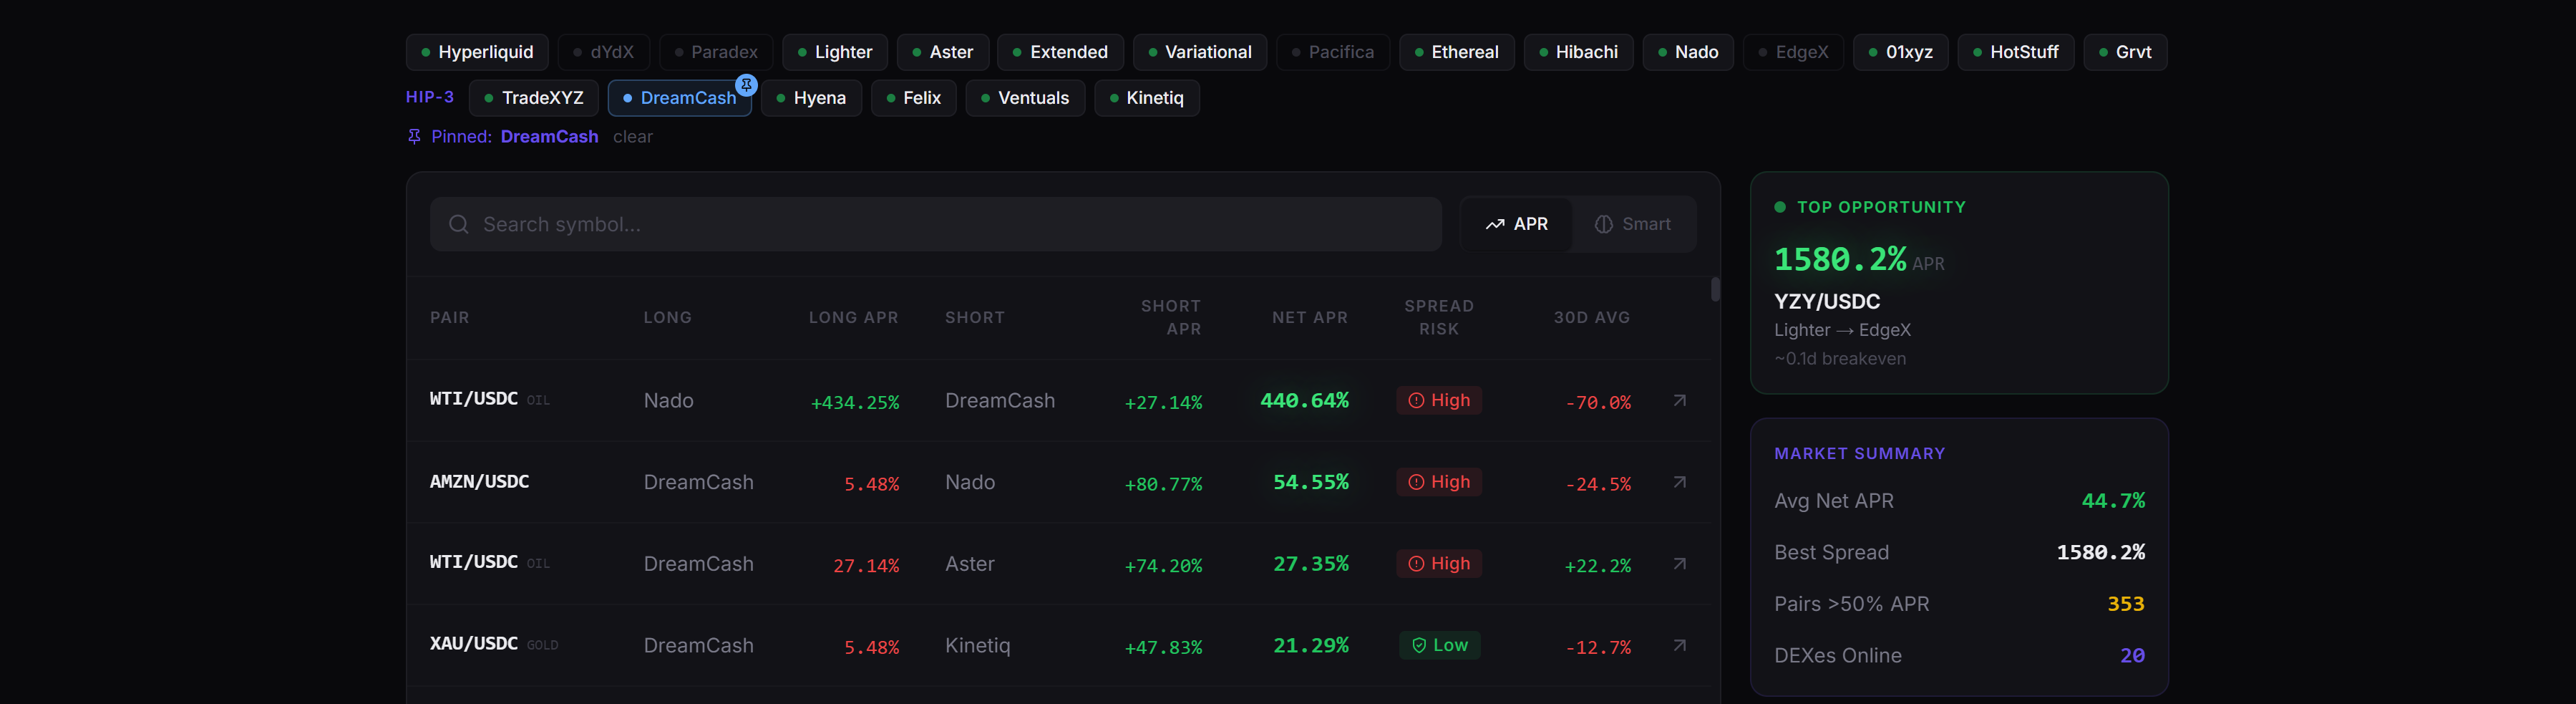
Task: Click the pin badge on DreamCash chip
Action: click(746, 85)
